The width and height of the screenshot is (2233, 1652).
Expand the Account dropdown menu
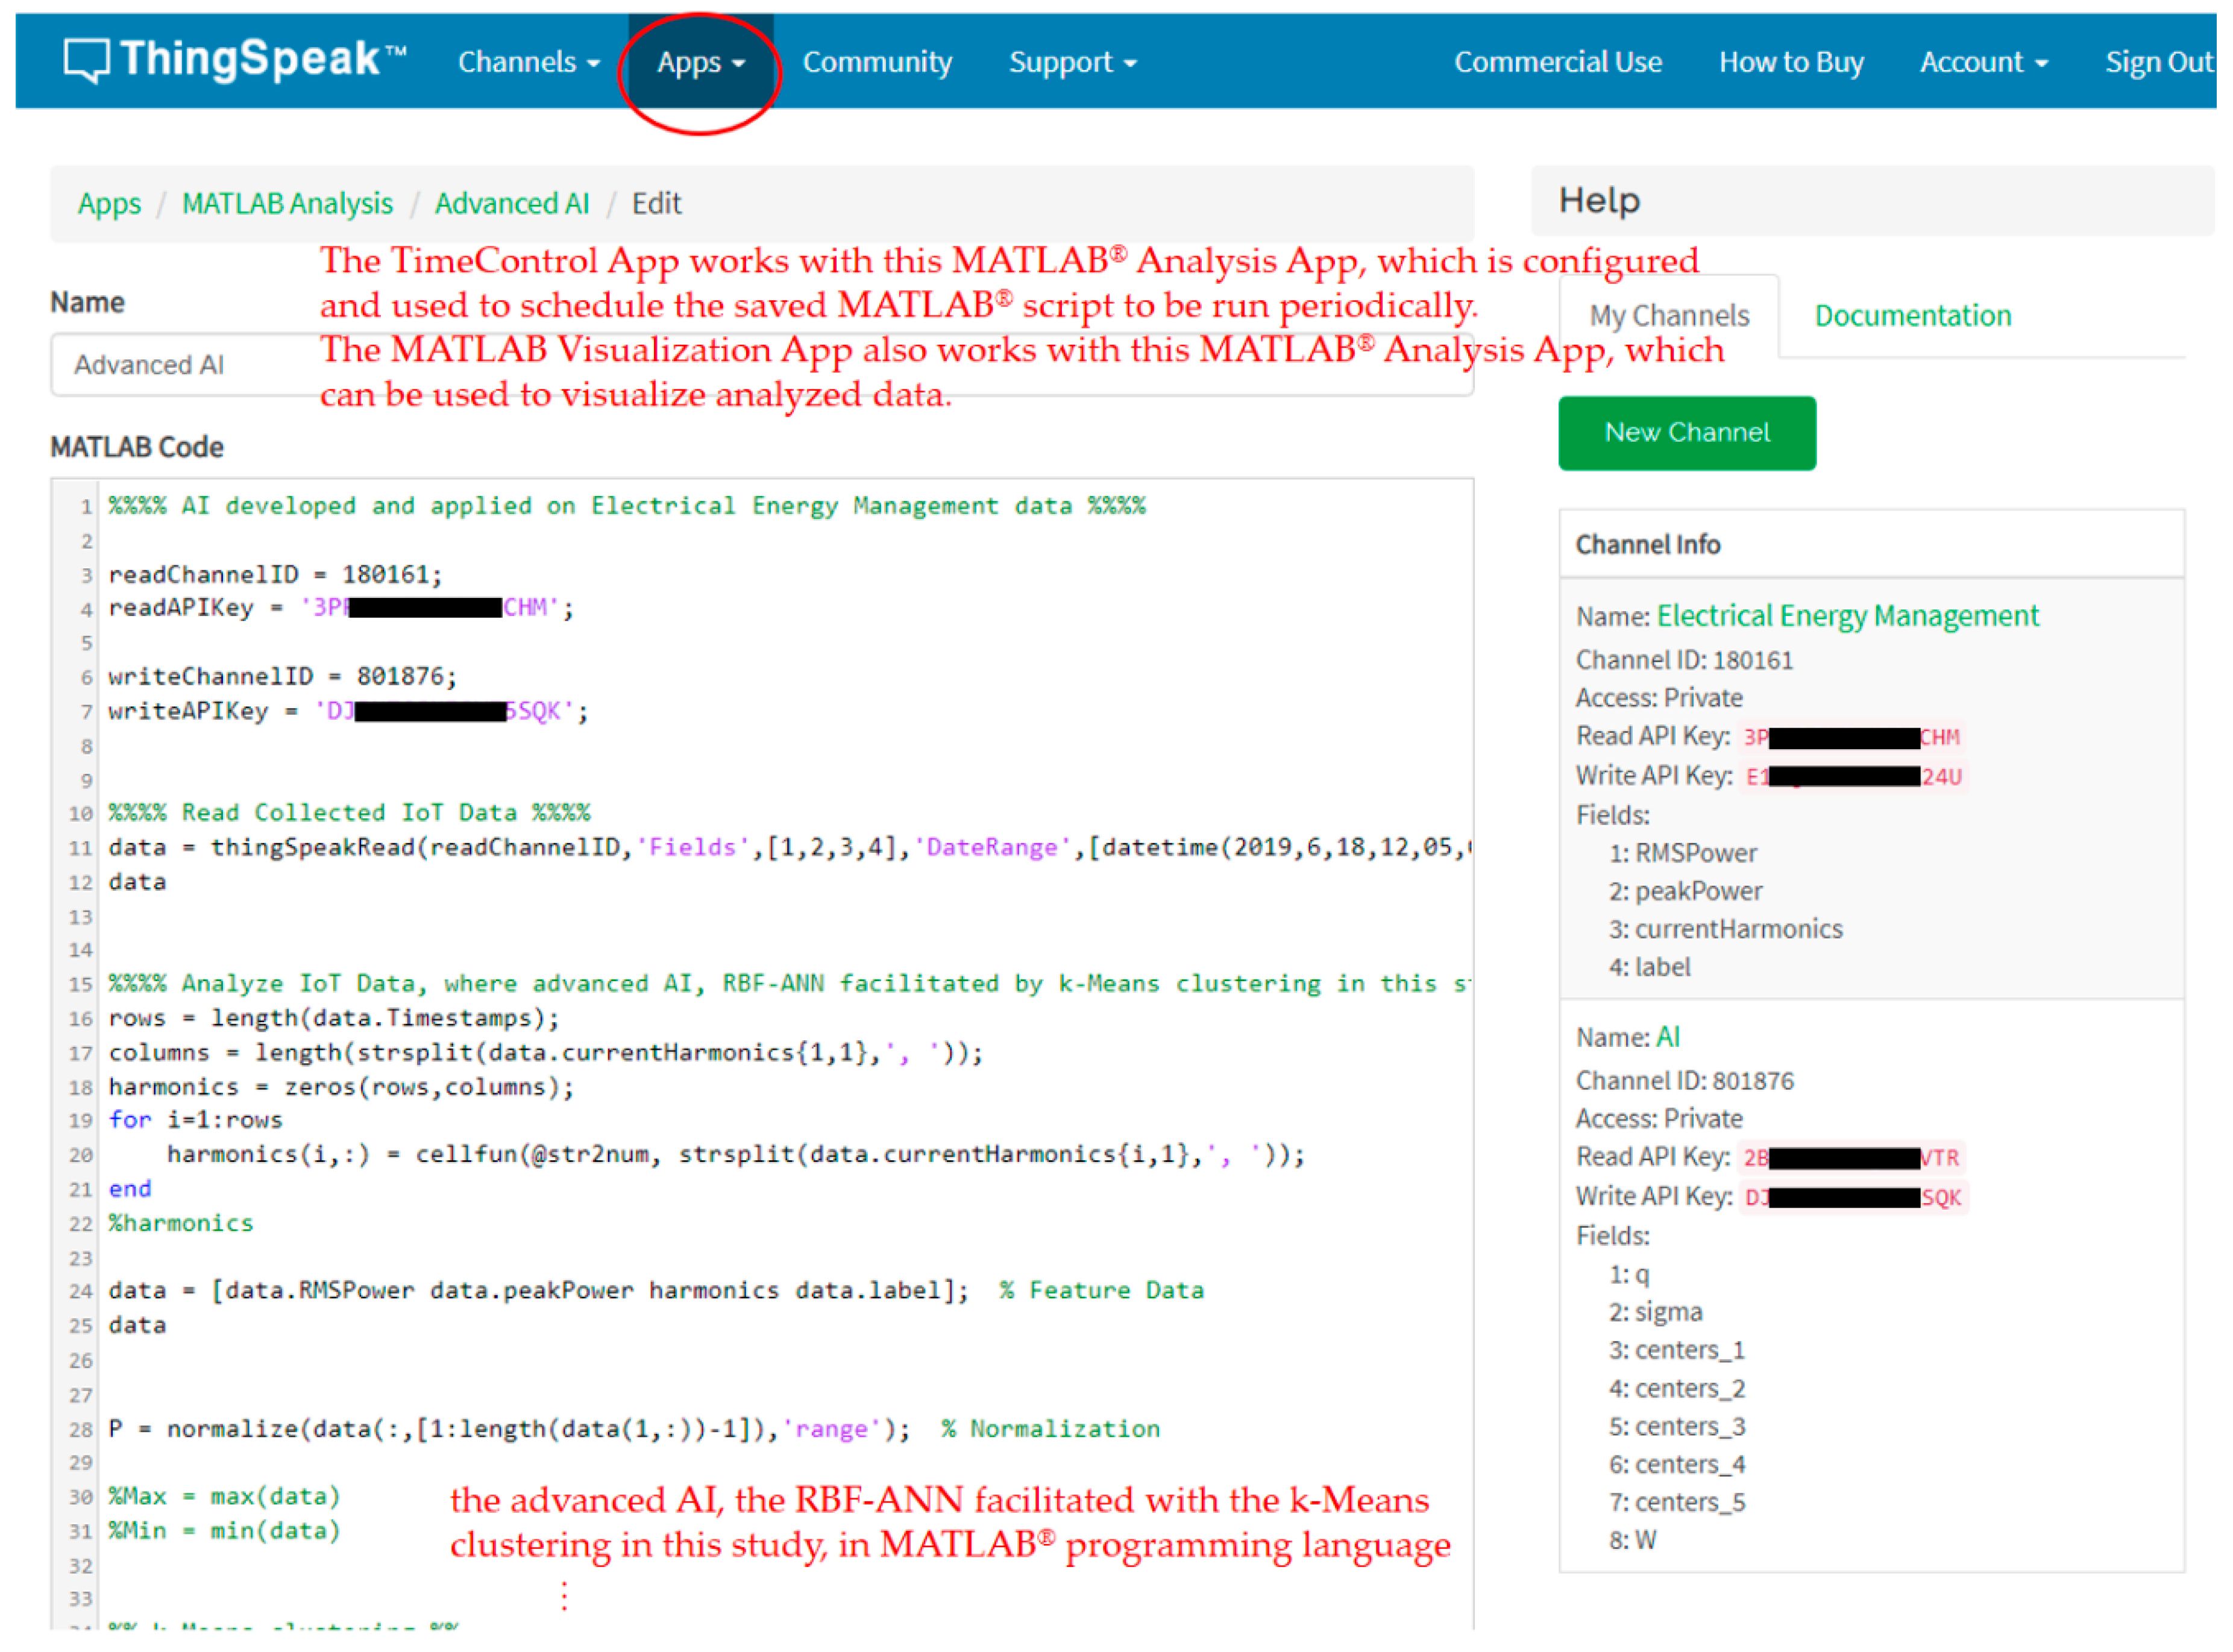pyautogui.click(x=1984, y=62)
